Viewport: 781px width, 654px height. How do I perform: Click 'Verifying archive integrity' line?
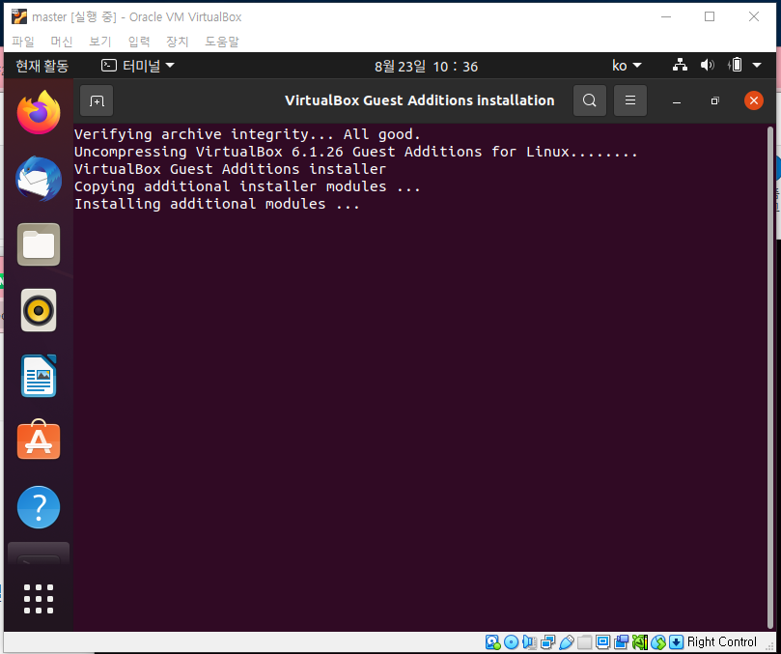247,134
